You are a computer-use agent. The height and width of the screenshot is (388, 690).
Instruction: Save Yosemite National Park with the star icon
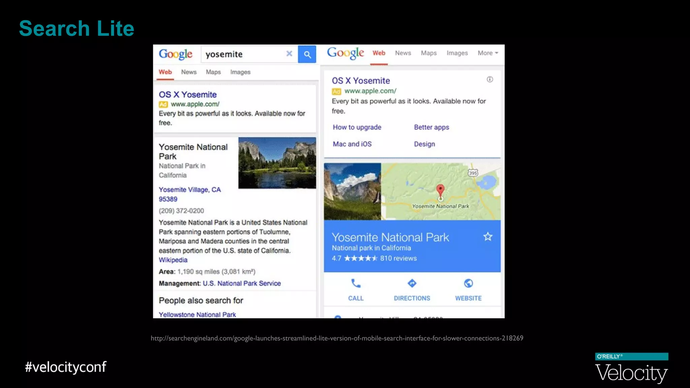click(x=488, y=237)
